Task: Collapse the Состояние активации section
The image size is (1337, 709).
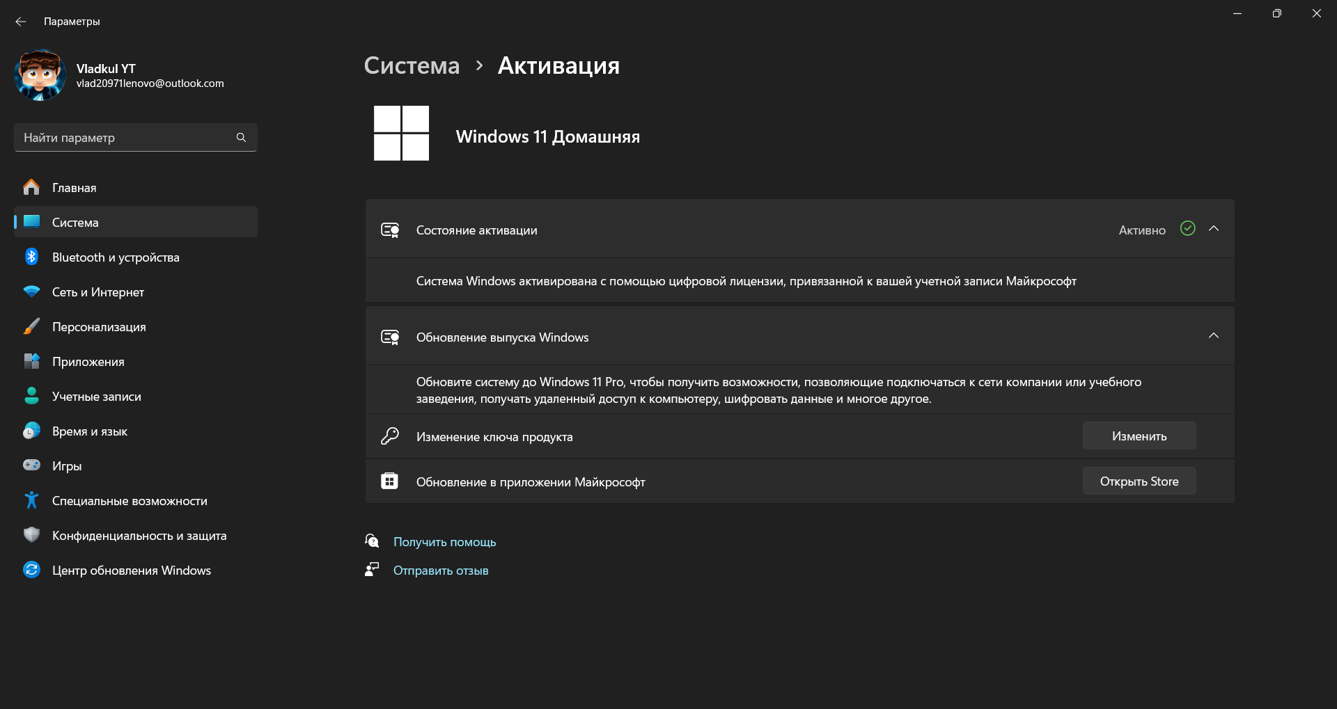Action: coord(1214,229)
